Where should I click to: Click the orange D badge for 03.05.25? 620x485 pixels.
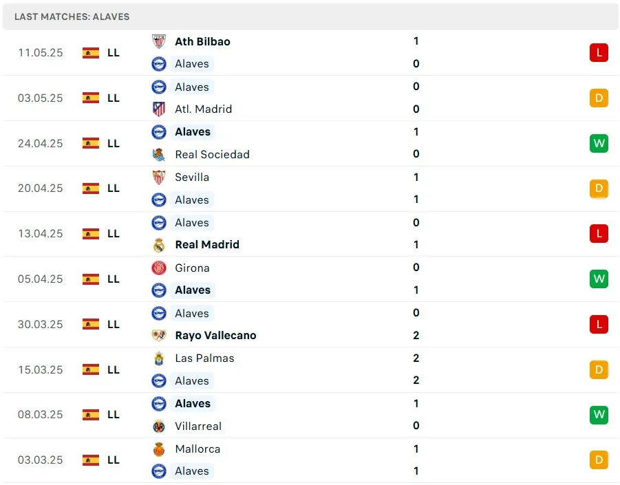pos(599,98)
